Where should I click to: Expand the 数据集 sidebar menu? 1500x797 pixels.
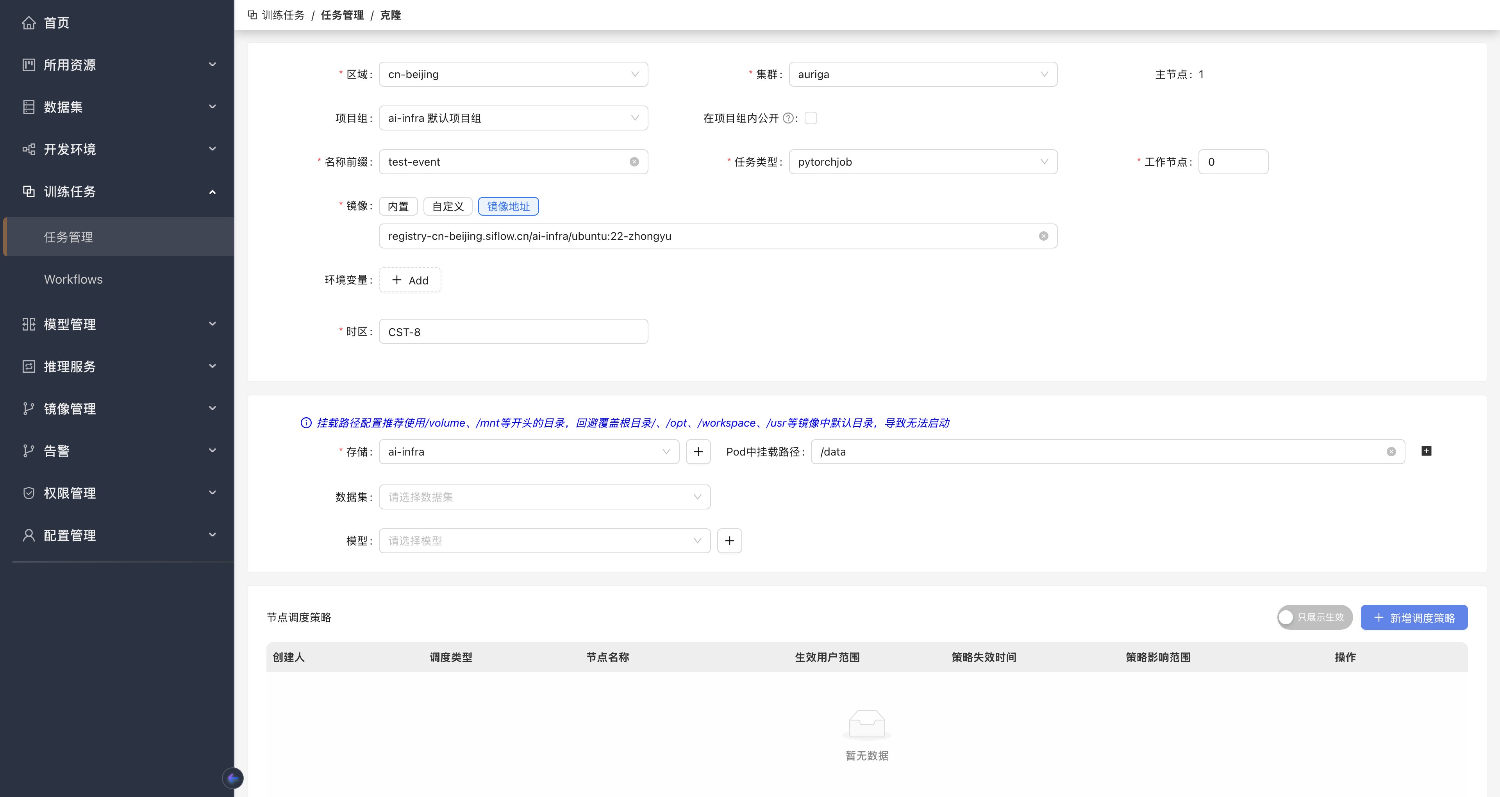coord(212,107)
